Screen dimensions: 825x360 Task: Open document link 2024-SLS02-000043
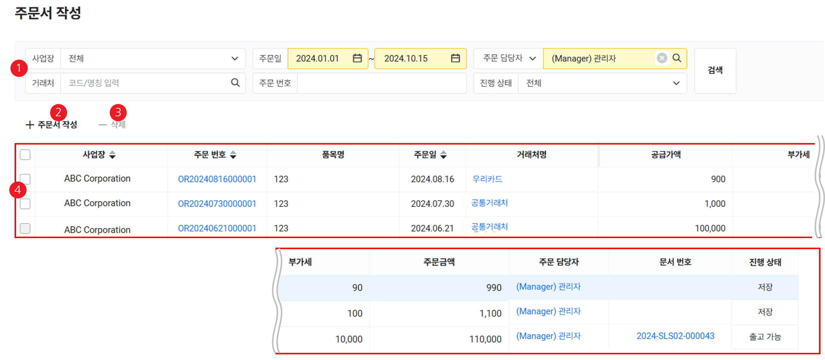coord(675,336)
